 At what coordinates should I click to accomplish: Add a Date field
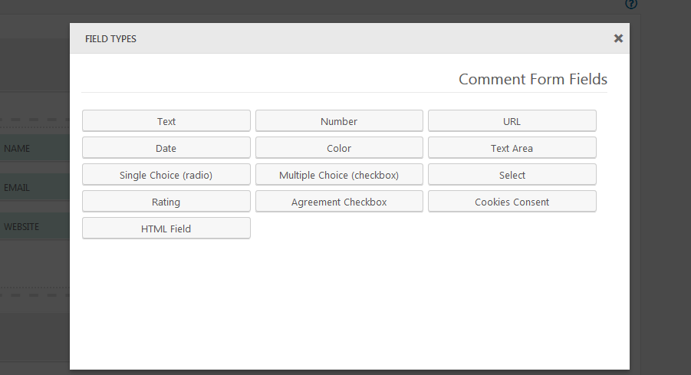coord(166,148)
